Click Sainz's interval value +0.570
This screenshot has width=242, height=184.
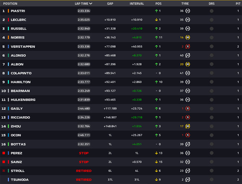[137, 162]
